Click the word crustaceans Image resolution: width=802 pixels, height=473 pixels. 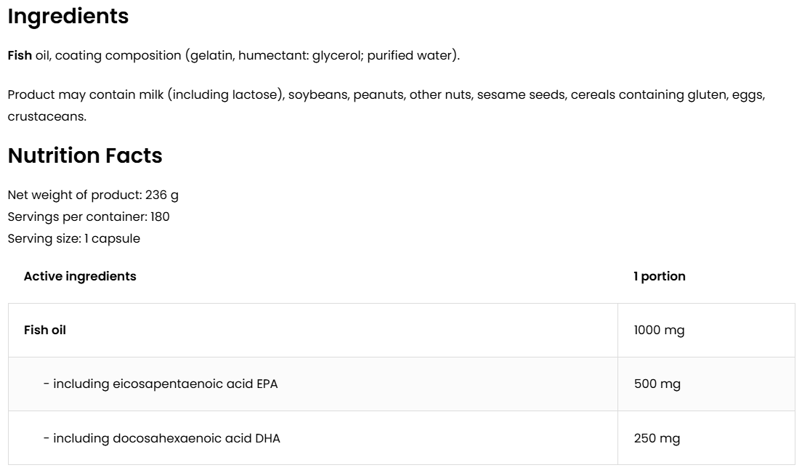[46, 116]
